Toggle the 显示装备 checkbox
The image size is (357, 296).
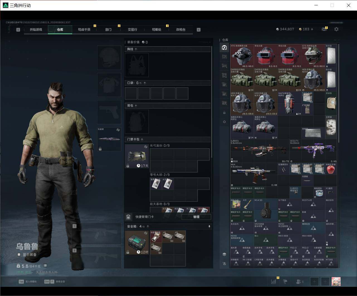[x=19, y=255]
